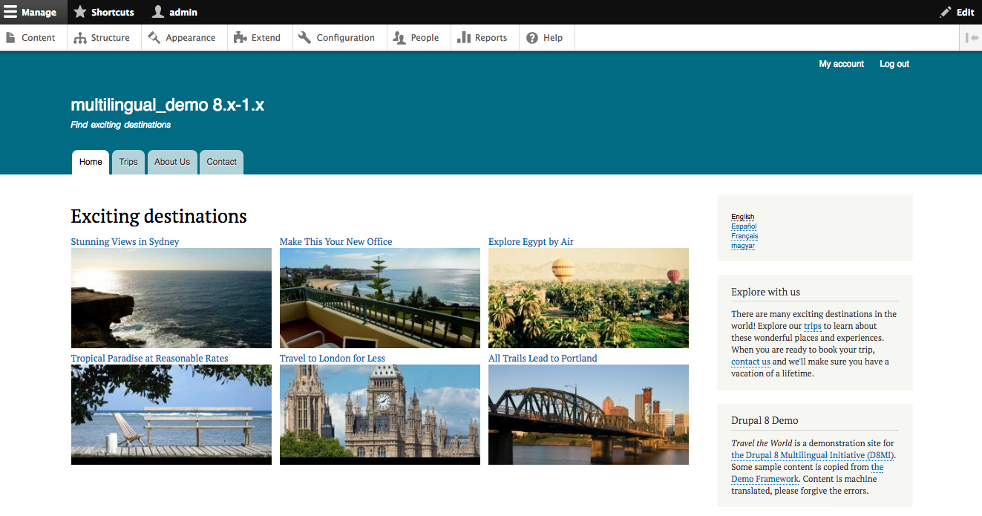Open Tropical Paradise at Reasonable Rates link
Screen dimensions: 982x516
(x=149, y=359)
